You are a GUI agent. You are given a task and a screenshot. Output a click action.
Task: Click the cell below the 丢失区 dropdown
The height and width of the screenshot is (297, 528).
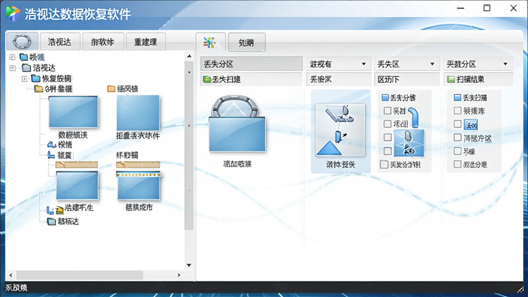coord(407,79)
